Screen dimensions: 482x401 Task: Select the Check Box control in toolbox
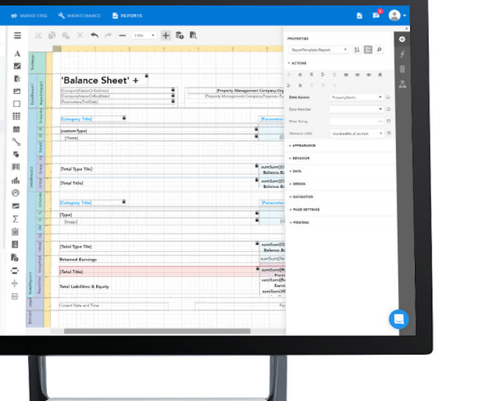pos(17,66)
